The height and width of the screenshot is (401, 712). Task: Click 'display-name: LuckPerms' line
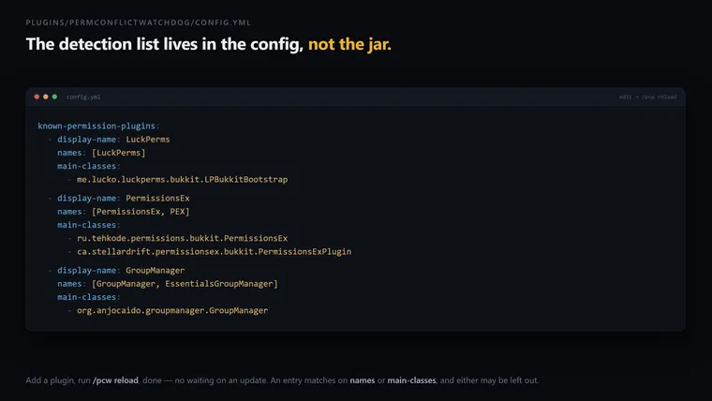pos(113,140)
